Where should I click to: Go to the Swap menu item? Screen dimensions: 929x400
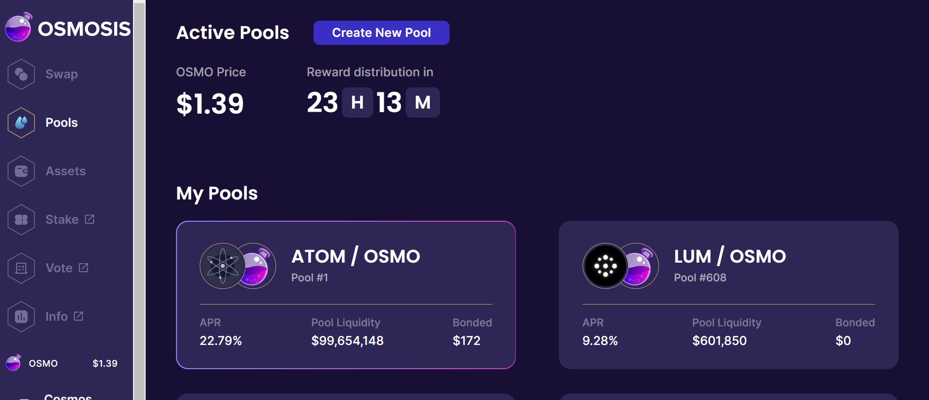(62, 74)
